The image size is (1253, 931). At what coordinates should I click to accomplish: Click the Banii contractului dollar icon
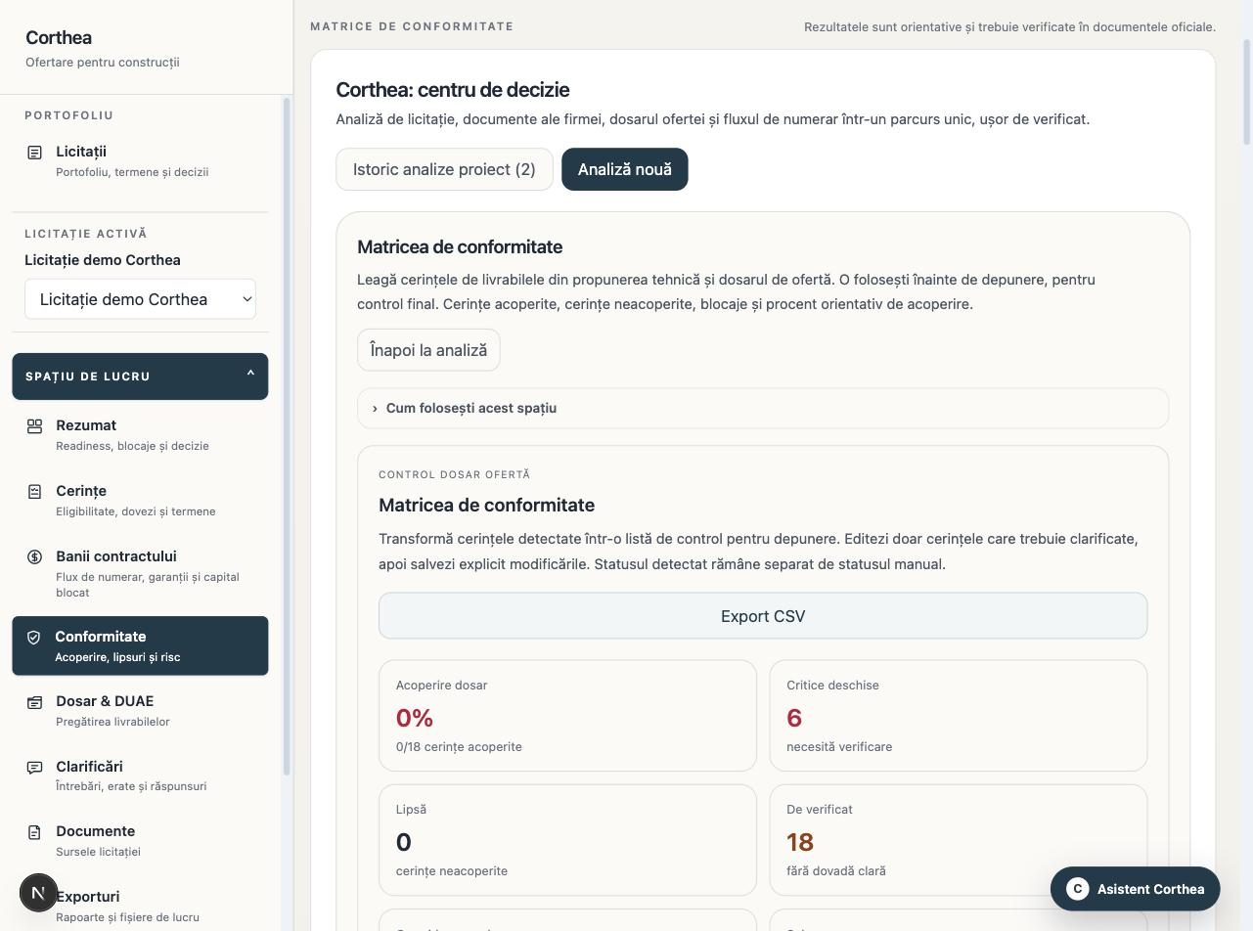pos(34,557)
